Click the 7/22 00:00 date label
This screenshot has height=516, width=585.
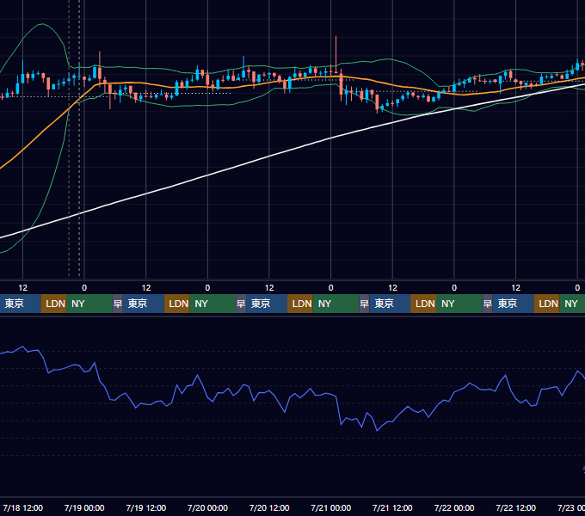click(454, 507)
